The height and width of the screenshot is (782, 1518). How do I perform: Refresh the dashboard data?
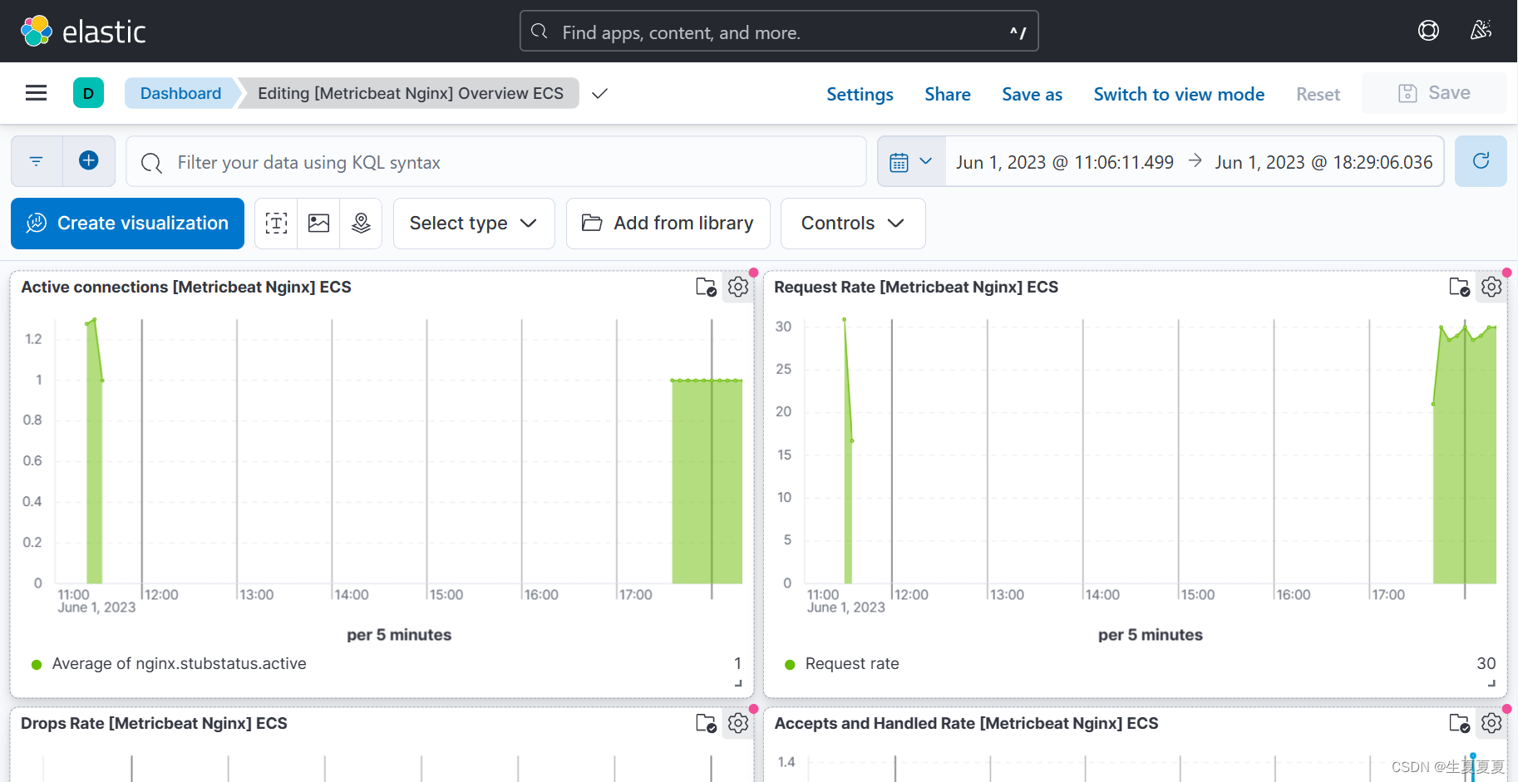tap(1481, 161)
